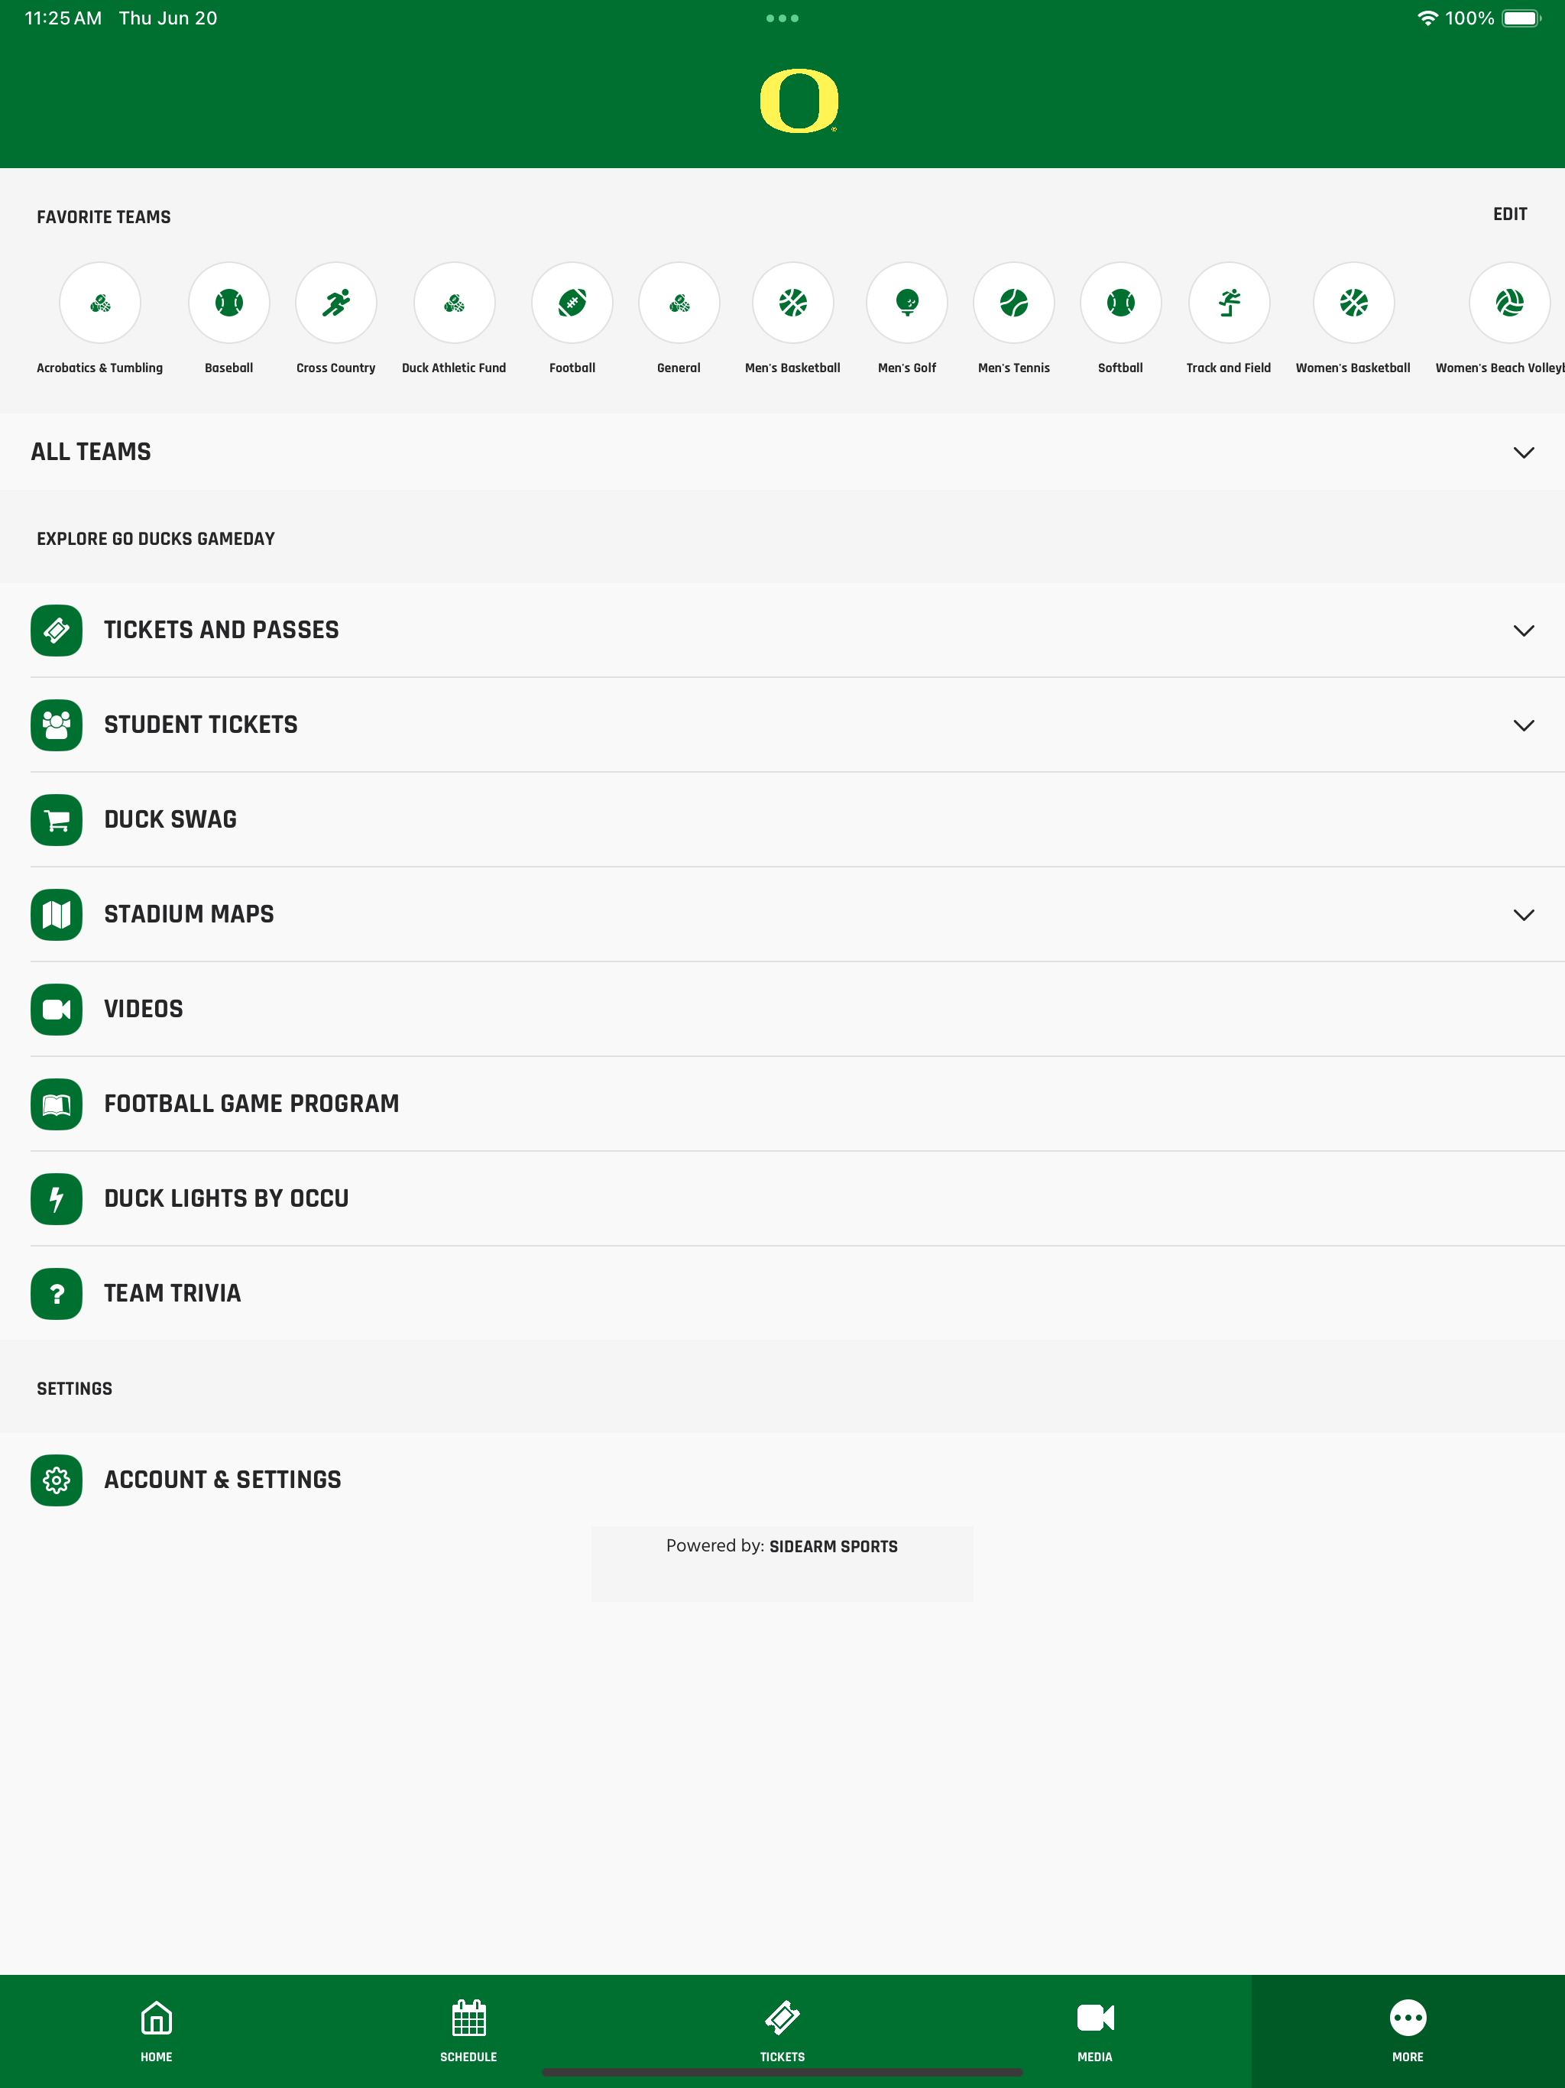This screenshot has height=2088, width=1565.
Task: Open the General team icon
Action: point(679,303)
